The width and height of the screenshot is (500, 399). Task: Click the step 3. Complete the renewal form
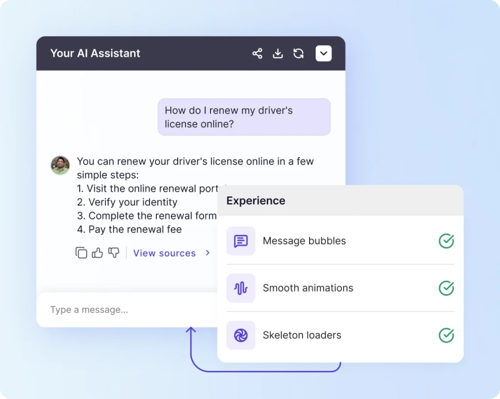pos(146,216)
